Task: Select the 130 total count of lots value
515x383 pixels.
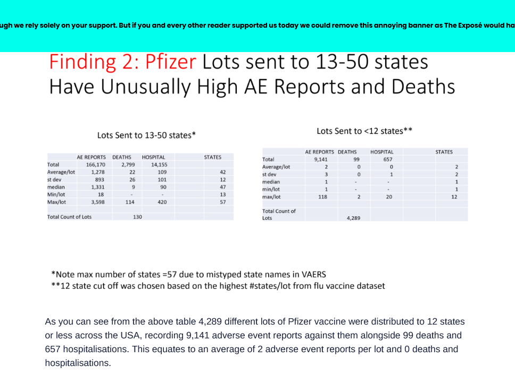Action: pos(137,217)
